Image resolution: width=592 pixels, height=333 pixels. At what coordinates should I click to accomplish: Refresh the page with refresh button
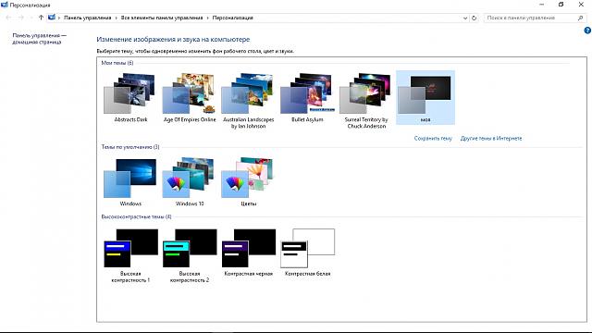tap(474, 18)
